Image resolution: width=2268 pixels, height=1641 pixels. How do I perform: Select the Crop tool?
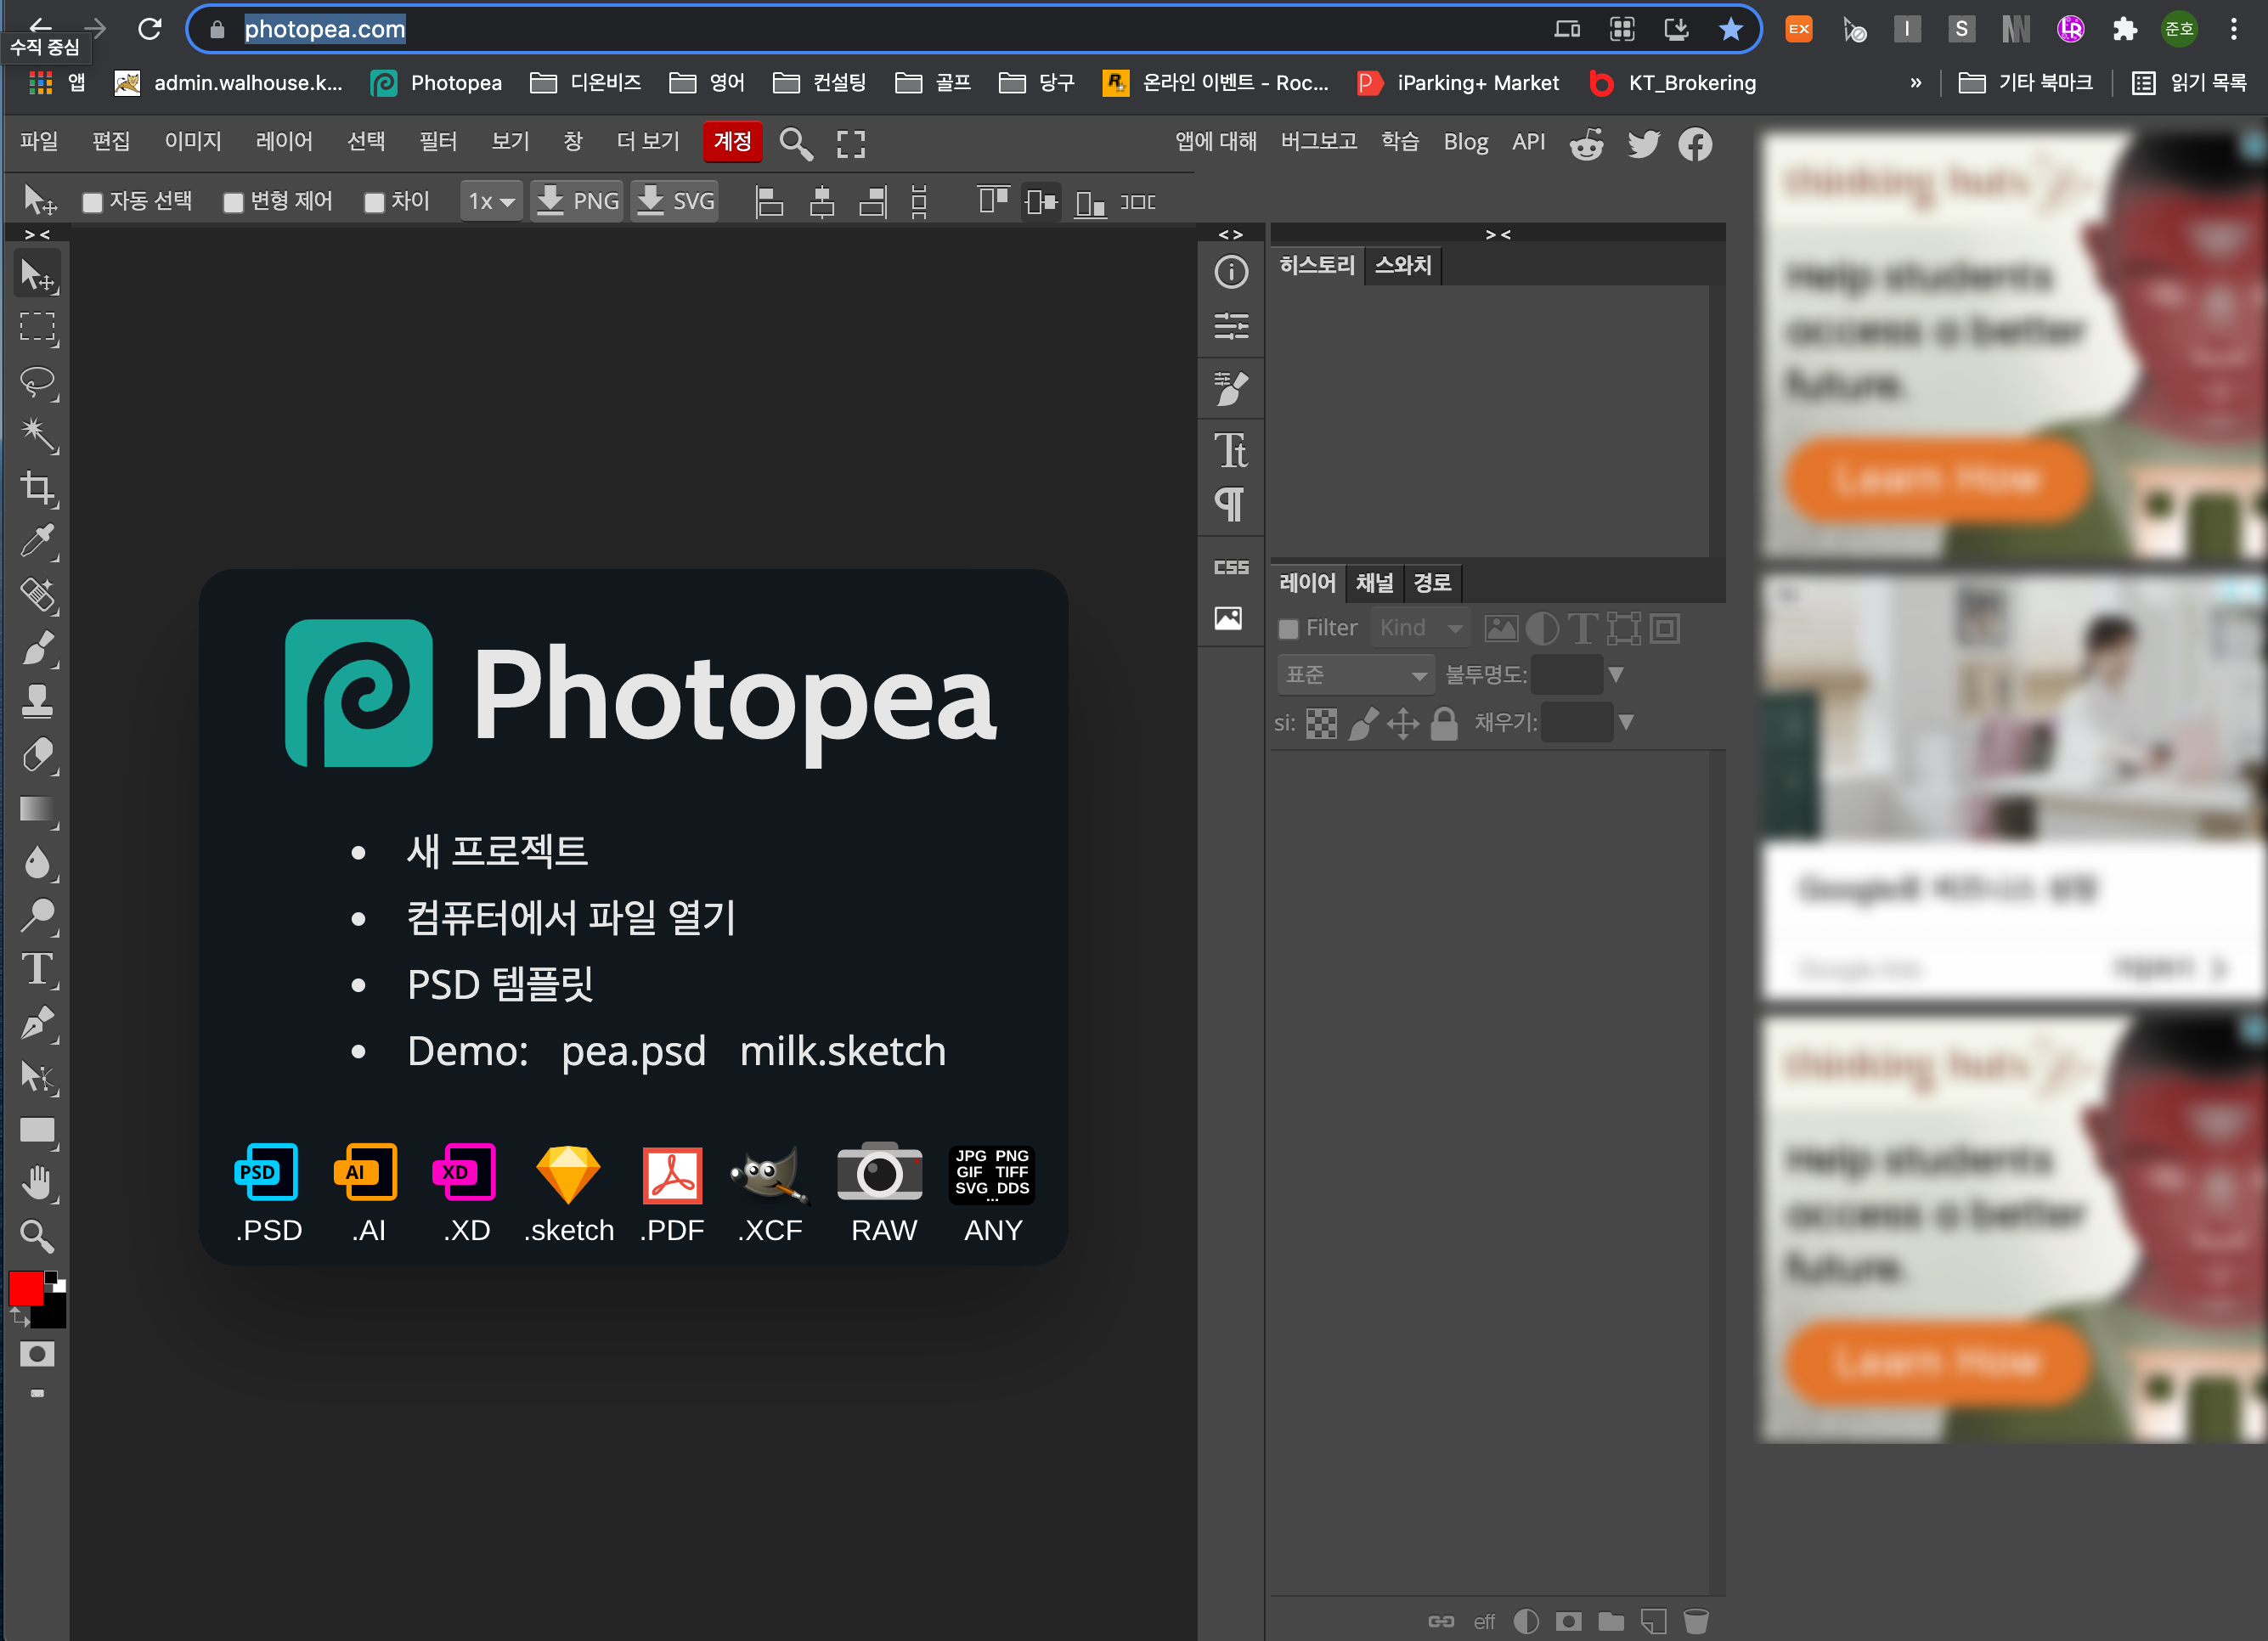click(38, 488)
